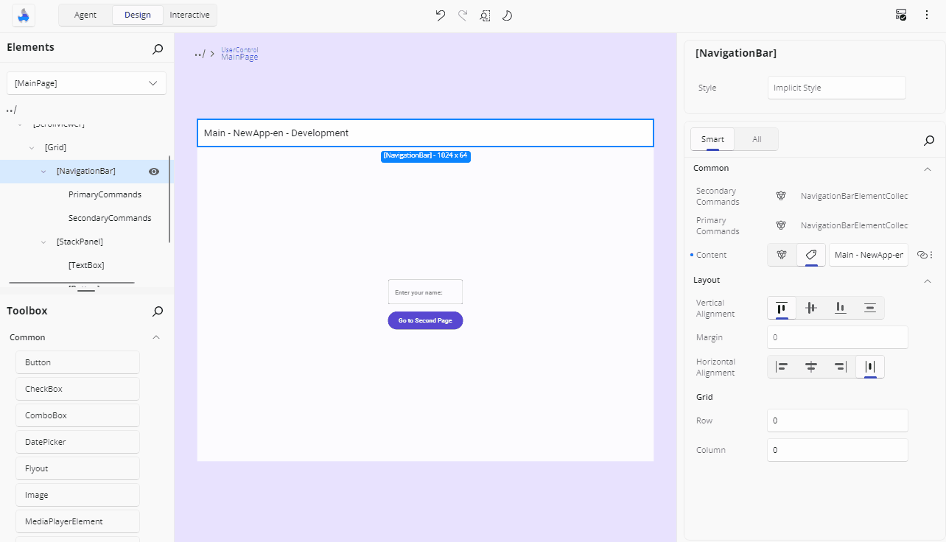This screenshot has height=542, width=946.
Task: Click the binding icon beside Secondary Commands
Action: click(781, 196)
